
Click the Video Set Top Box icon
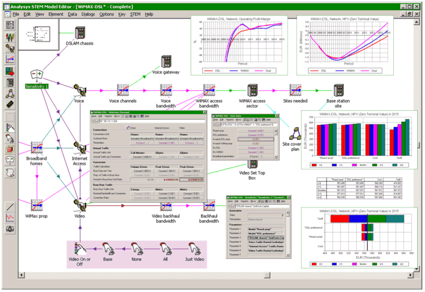tap(252, 164)
